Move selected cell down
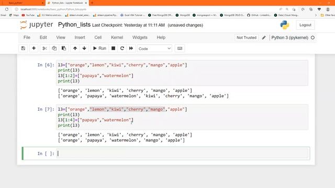 [x=84, y=49]
